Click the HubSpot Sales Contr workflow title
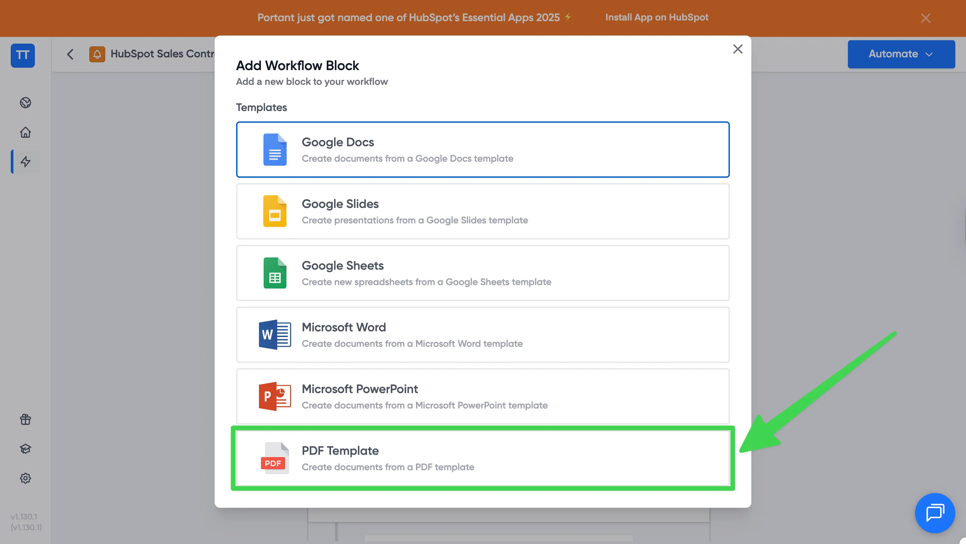Viewport: 966px width, 544px height. (x=163, y=54)
